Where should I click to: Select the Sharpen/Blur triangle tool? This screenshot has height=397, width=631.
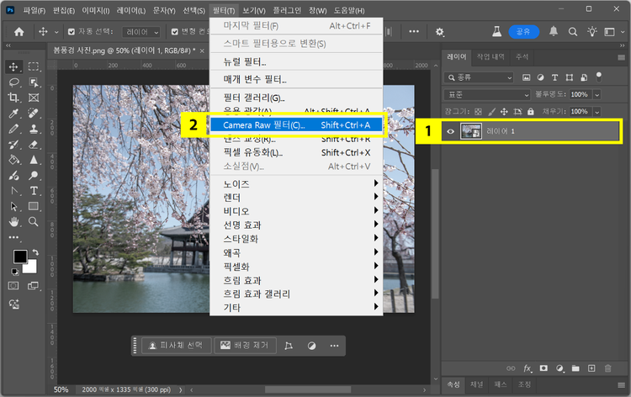click(34, 160)
